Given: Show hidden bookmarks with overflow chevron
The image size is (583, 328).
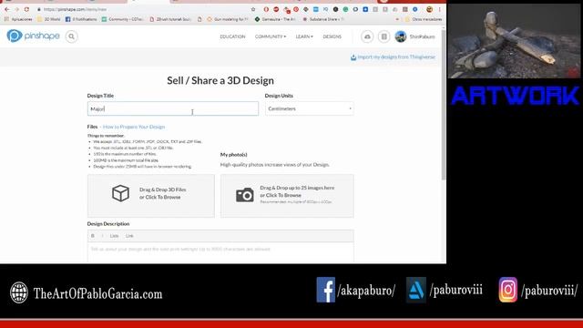Looking at the screenshot, I should [x=397, y=19].
